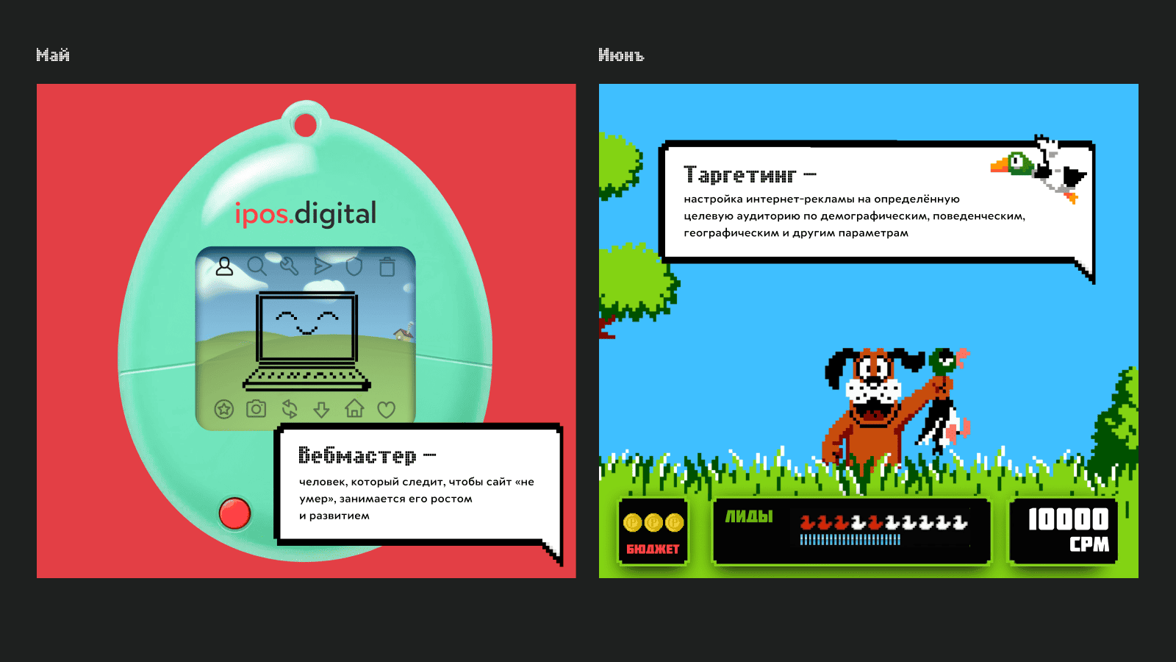Open the wrench settings icon

pos(289,266)
